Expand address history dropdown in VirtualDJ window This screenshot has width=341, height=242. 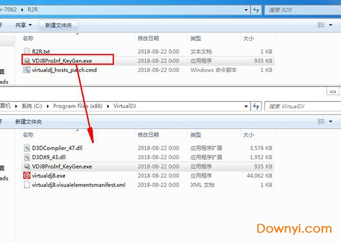point(246,106)
